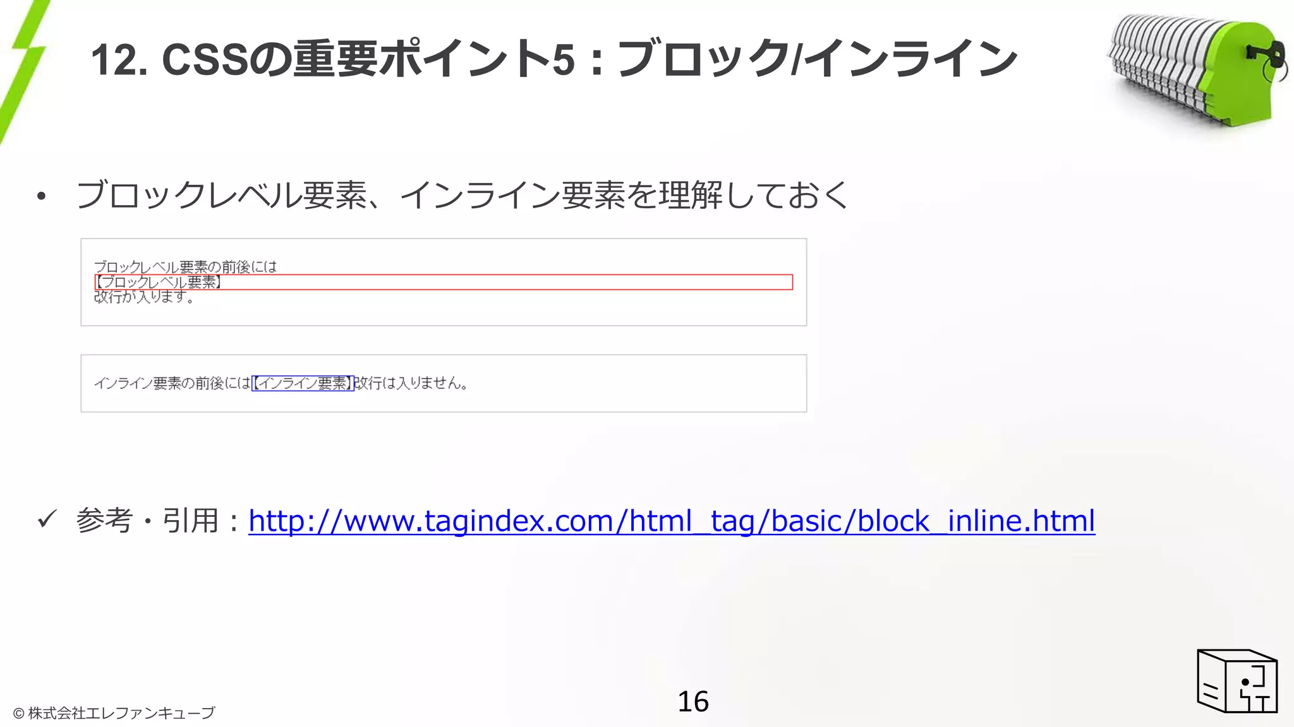This screenshot has height=727, width=1294.
Task: Click the text 'ブロックレベル要素の前後には'
Action: coord(185,266)
